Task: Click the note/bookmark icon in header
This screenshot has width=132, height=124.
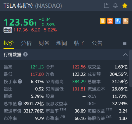Action: 107,5
